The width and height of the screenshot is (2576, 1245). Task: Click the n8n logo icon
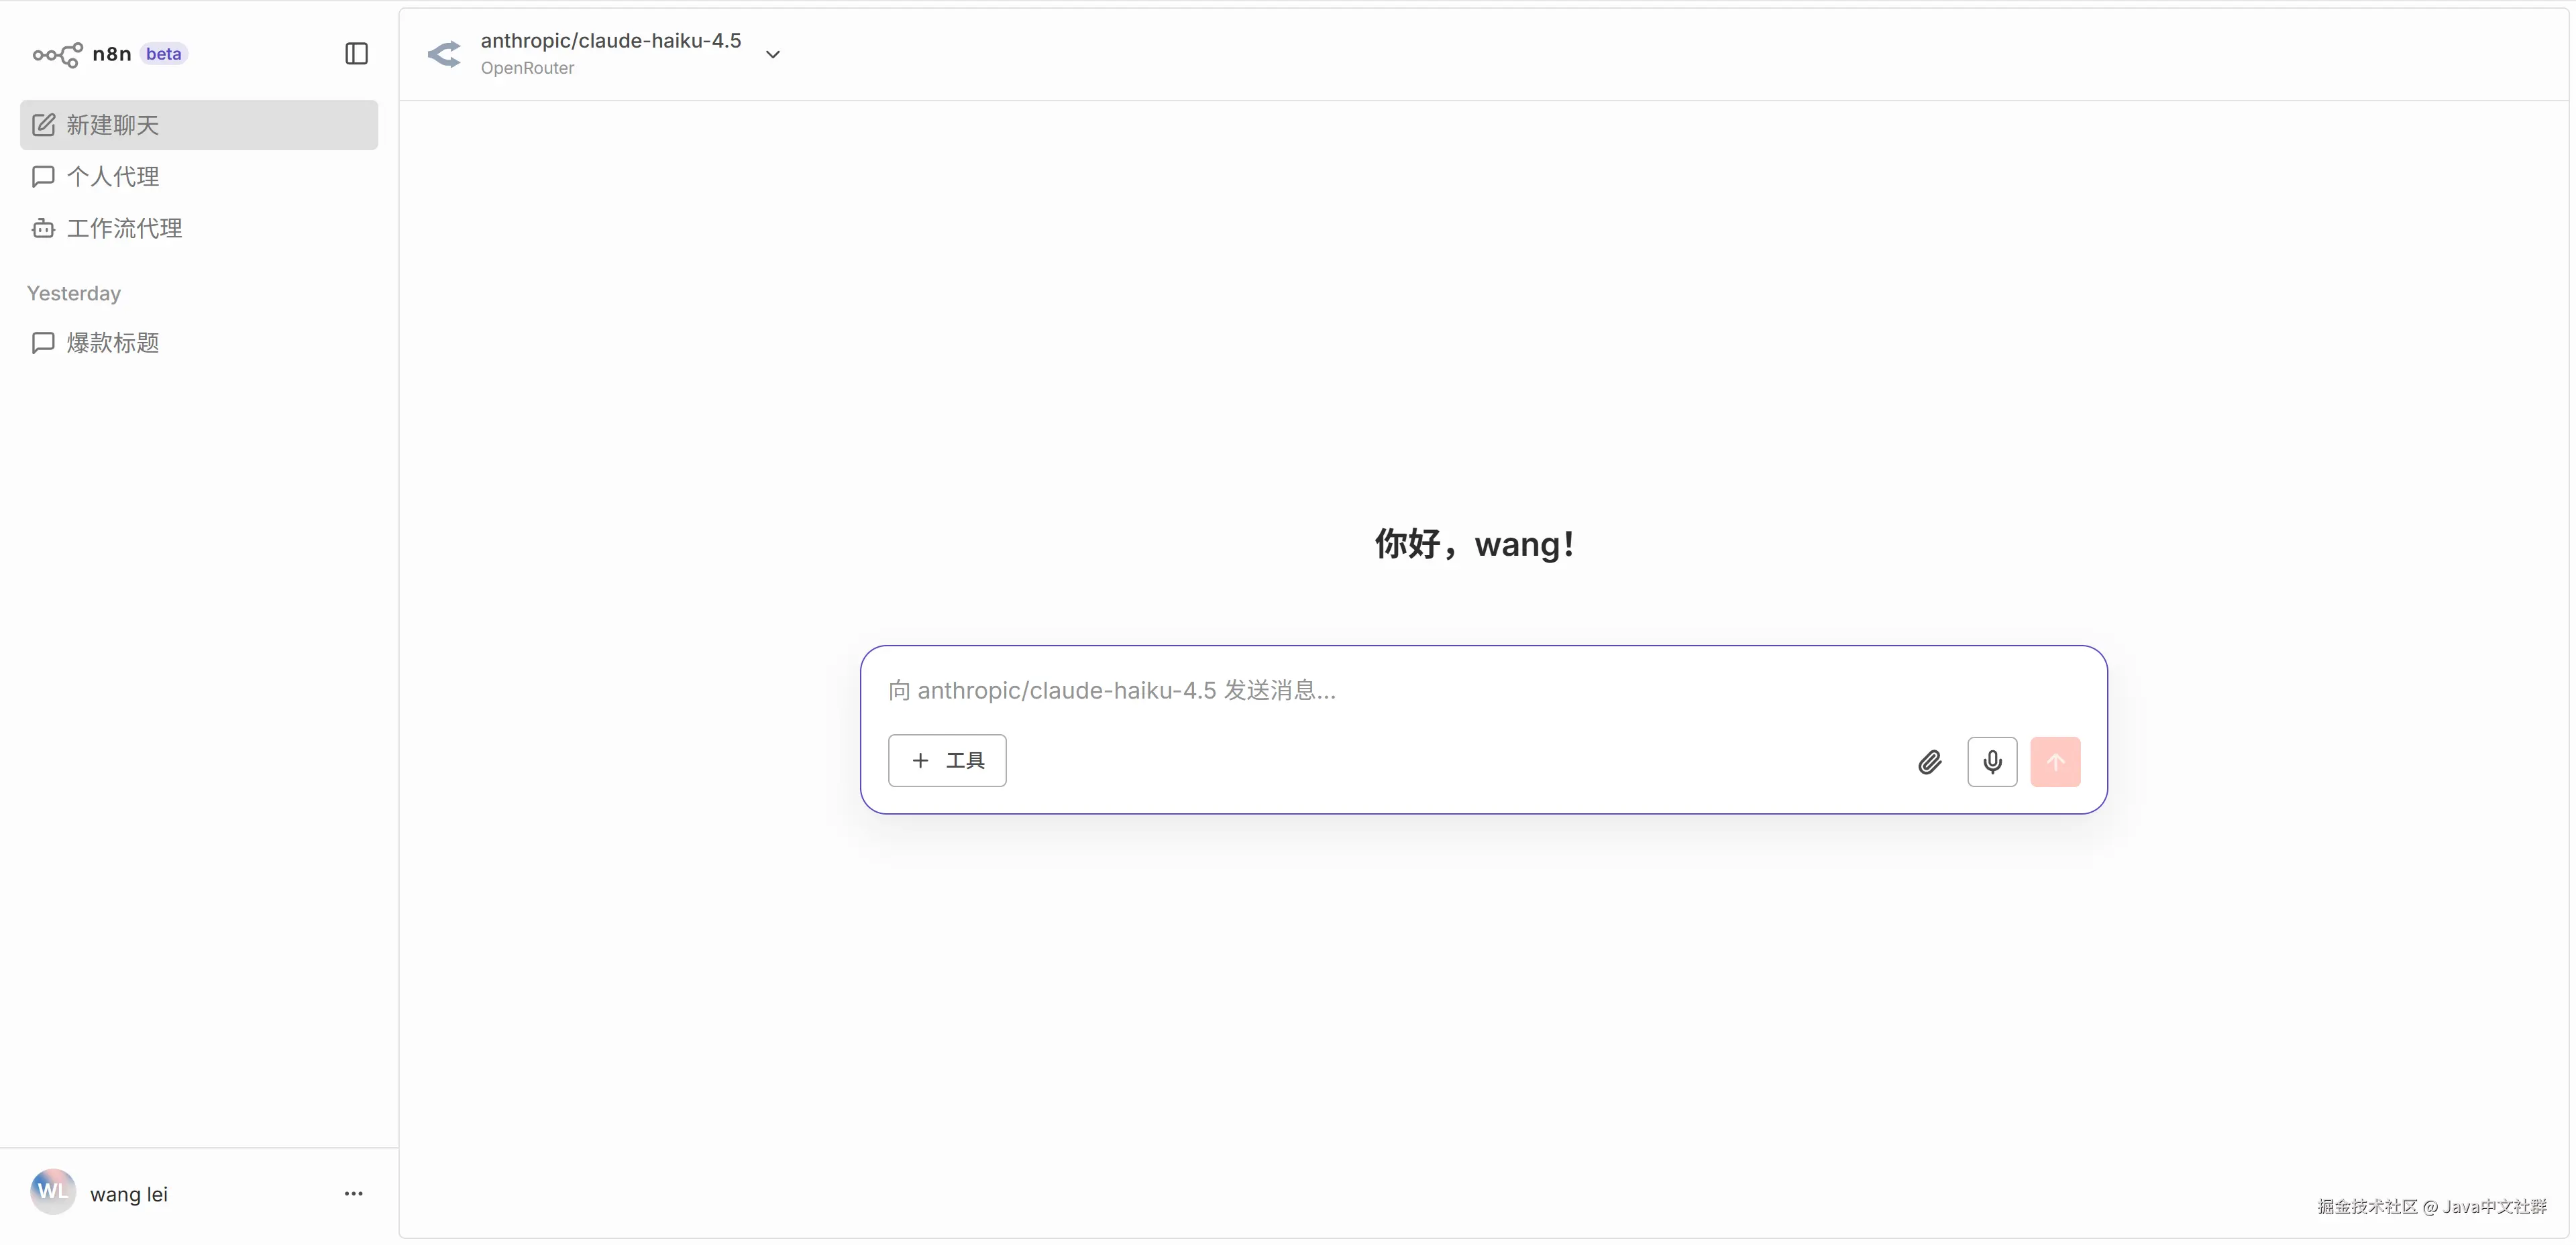[57, 54]
